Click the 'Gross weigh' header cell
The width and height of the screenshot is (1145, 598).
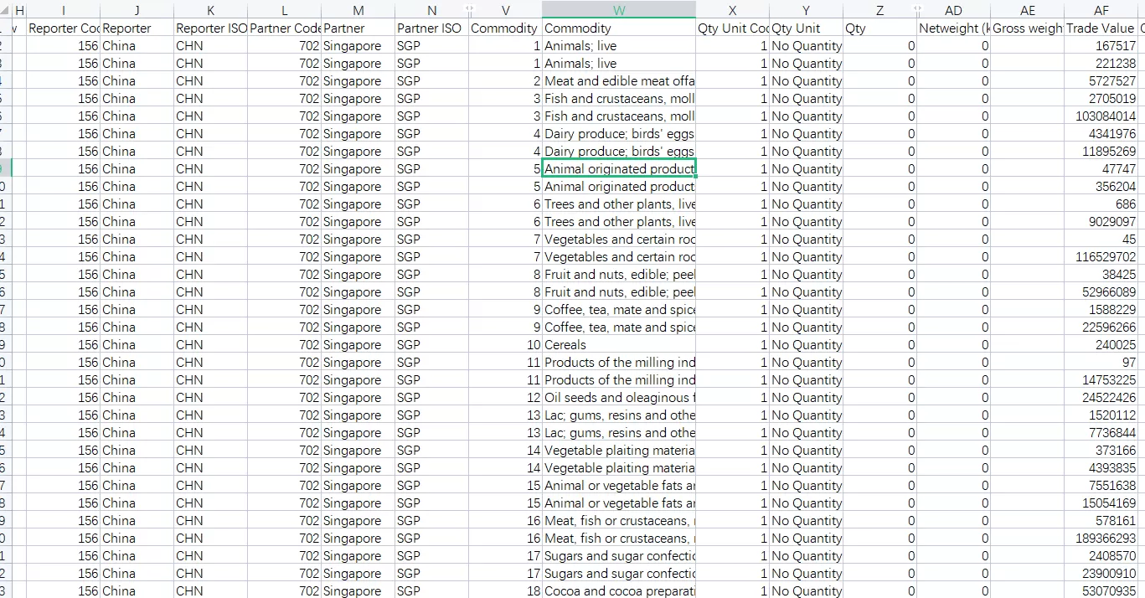point(1027,28)
